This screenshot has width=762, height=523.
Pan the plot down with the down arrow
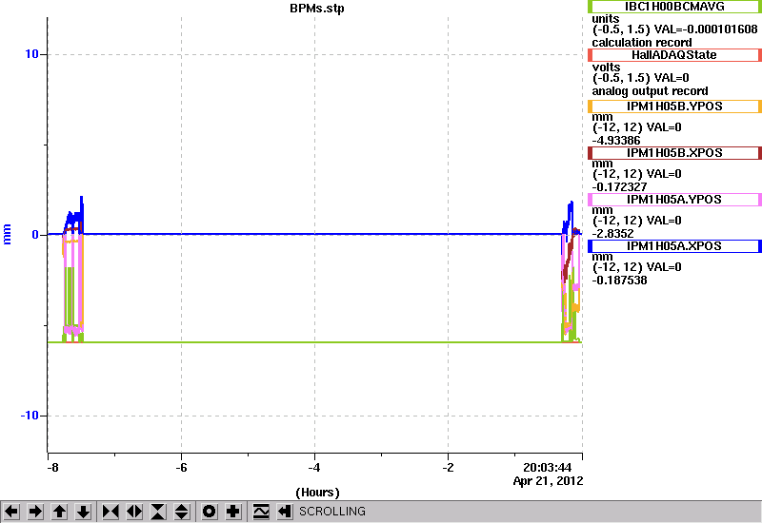click(x=83, y=512)
